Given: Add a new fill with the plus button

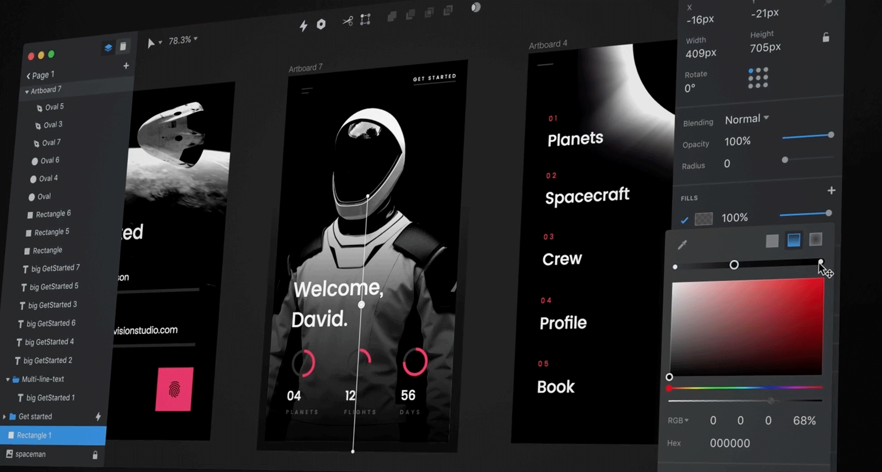Looking at the screenshot, I should pyautogui.click(x=832, y=190).
